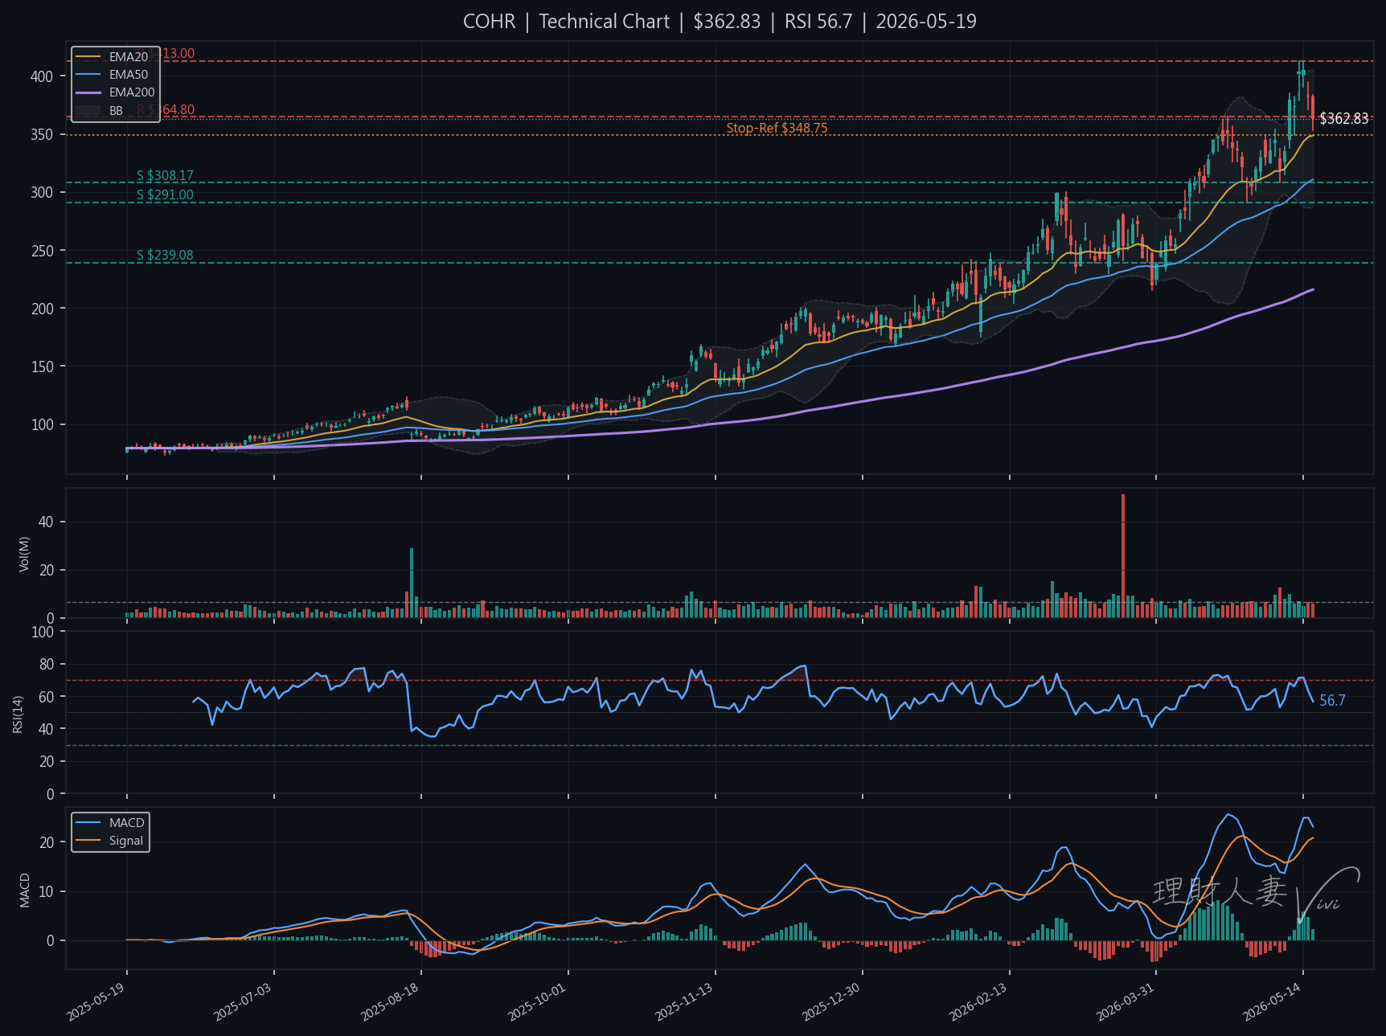The width and height of the screenshot is (1386, 1036).
Task: Click the date label 2026-03-31
Action: (x=1126, y=1001)
